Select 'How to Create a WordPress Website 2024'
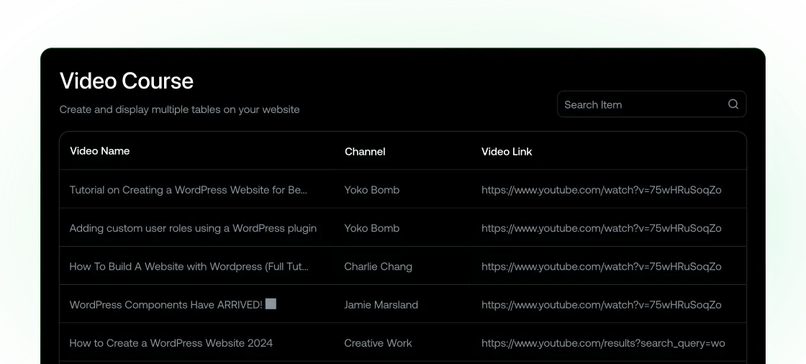The image size is (806, 364). 171,343
